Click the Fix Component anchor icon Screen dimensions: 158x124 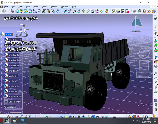pos(83,11)
